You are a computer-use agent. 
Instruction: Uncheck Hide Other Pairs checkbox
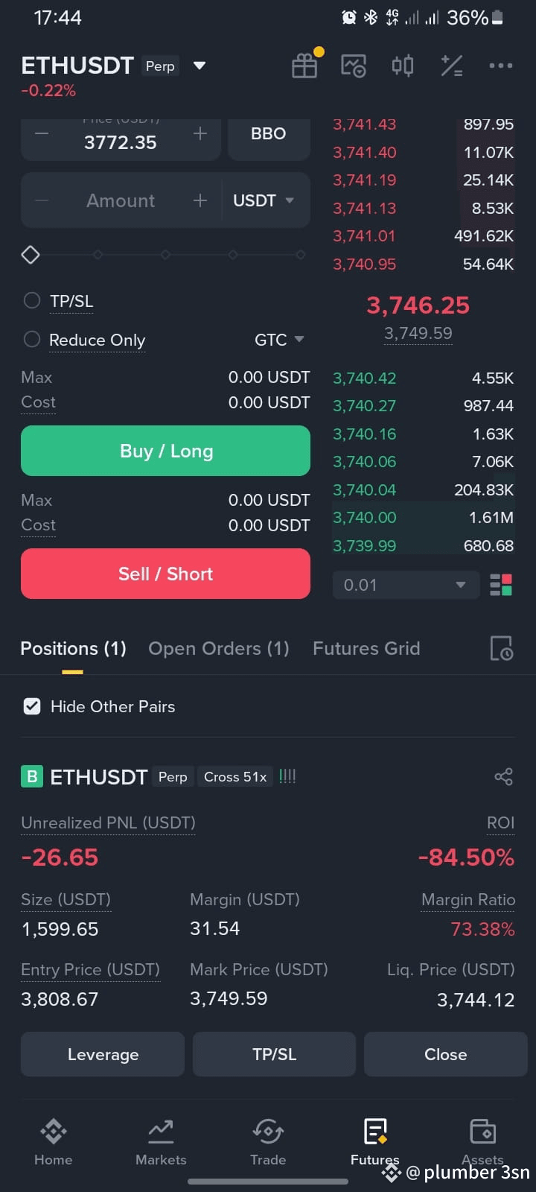pos(32,706)
